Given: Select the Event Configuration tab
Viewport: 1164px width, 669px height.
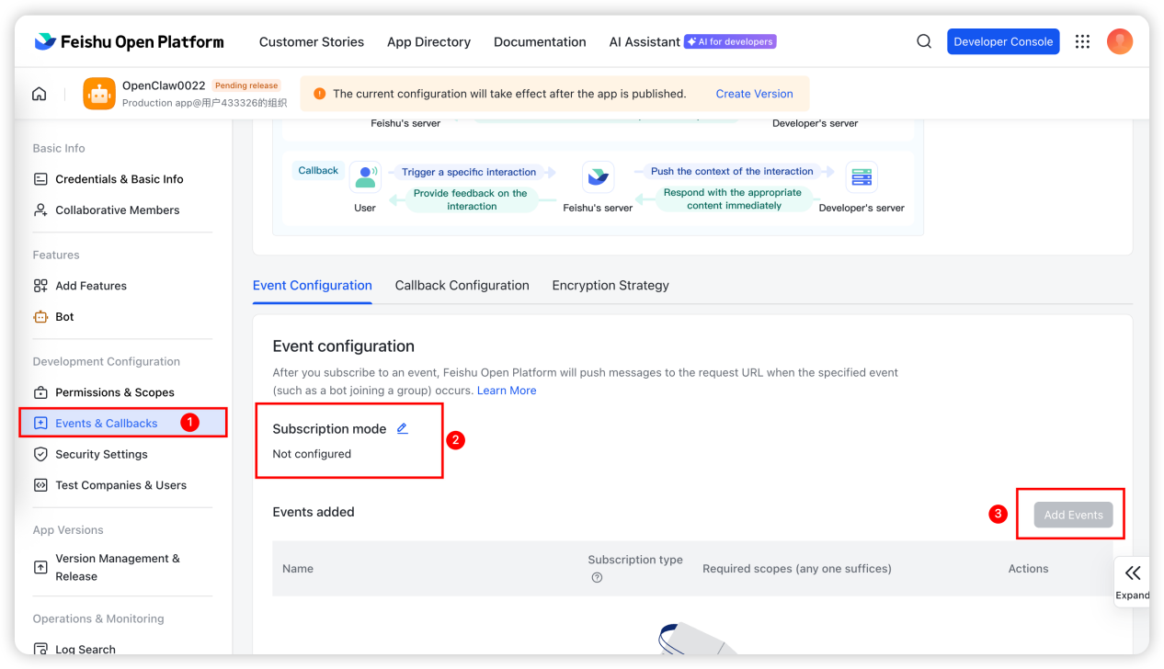Looking at the screenshot, I should point(312,285).
